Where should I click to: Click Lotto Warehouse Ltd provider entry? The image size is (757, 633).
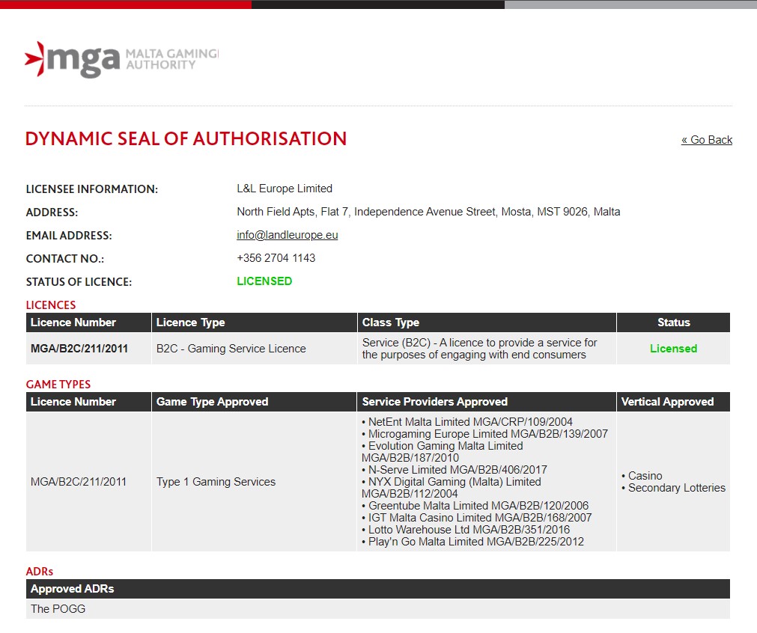466,530
